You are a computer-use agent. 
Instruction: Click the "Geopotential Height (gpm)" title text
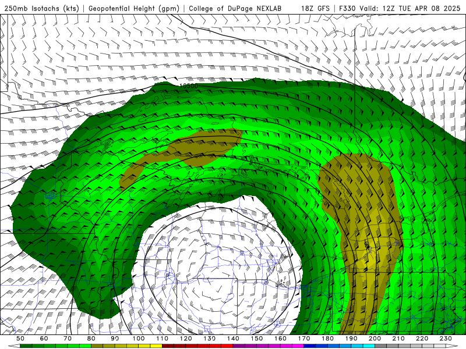point(134,8)
